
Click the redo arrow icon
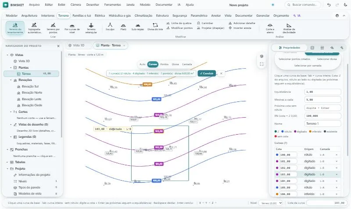(337, 5)
